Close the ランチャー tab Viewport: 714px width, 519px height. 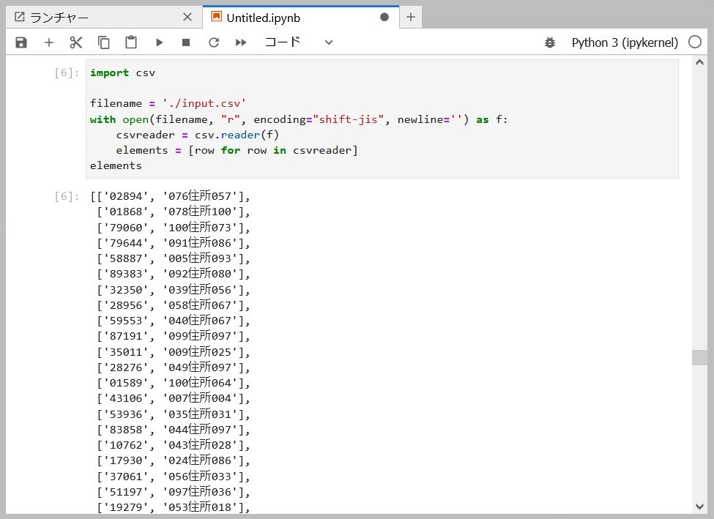[187, 18]
